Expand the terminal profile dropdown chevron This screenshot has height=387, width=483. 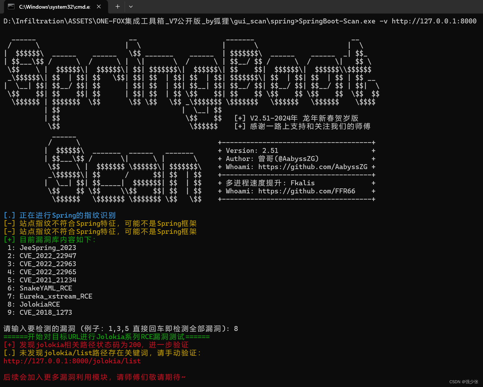(x=131, y=6)
